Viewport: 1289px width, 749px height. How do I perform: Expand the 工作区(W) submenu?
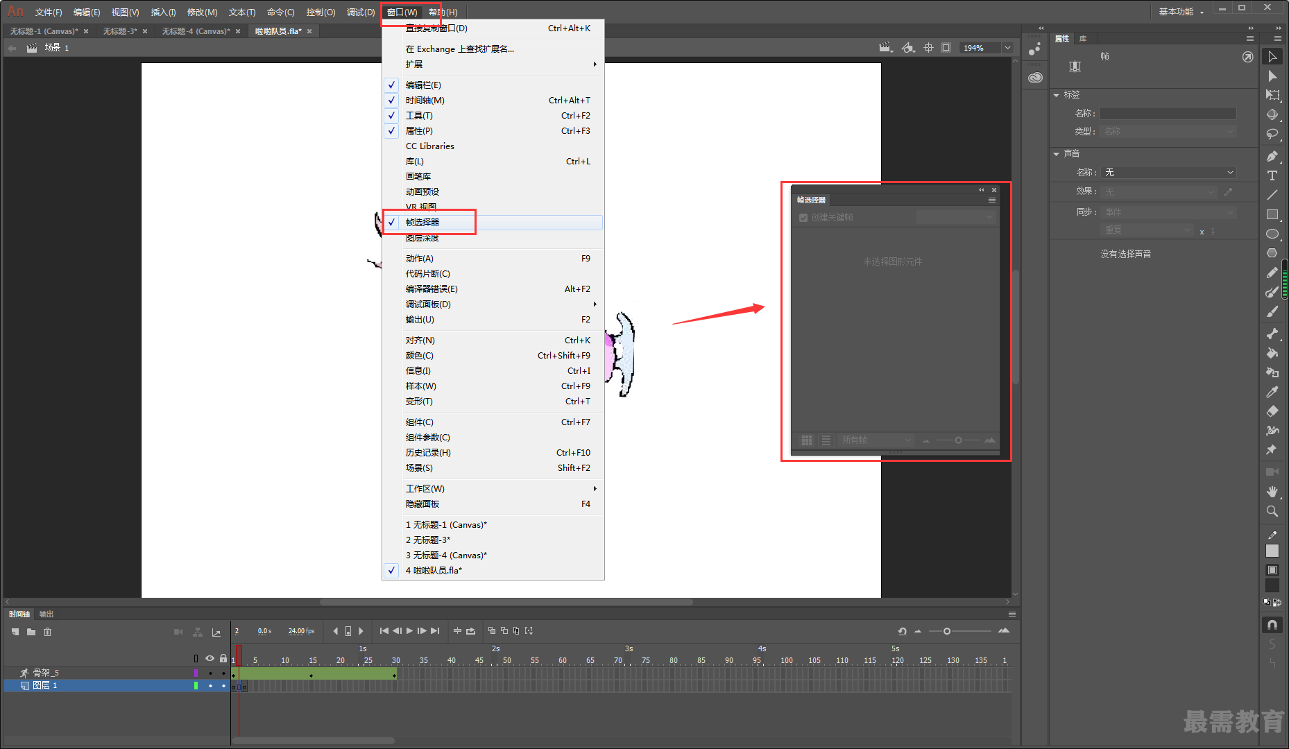(x=493, y=489)
